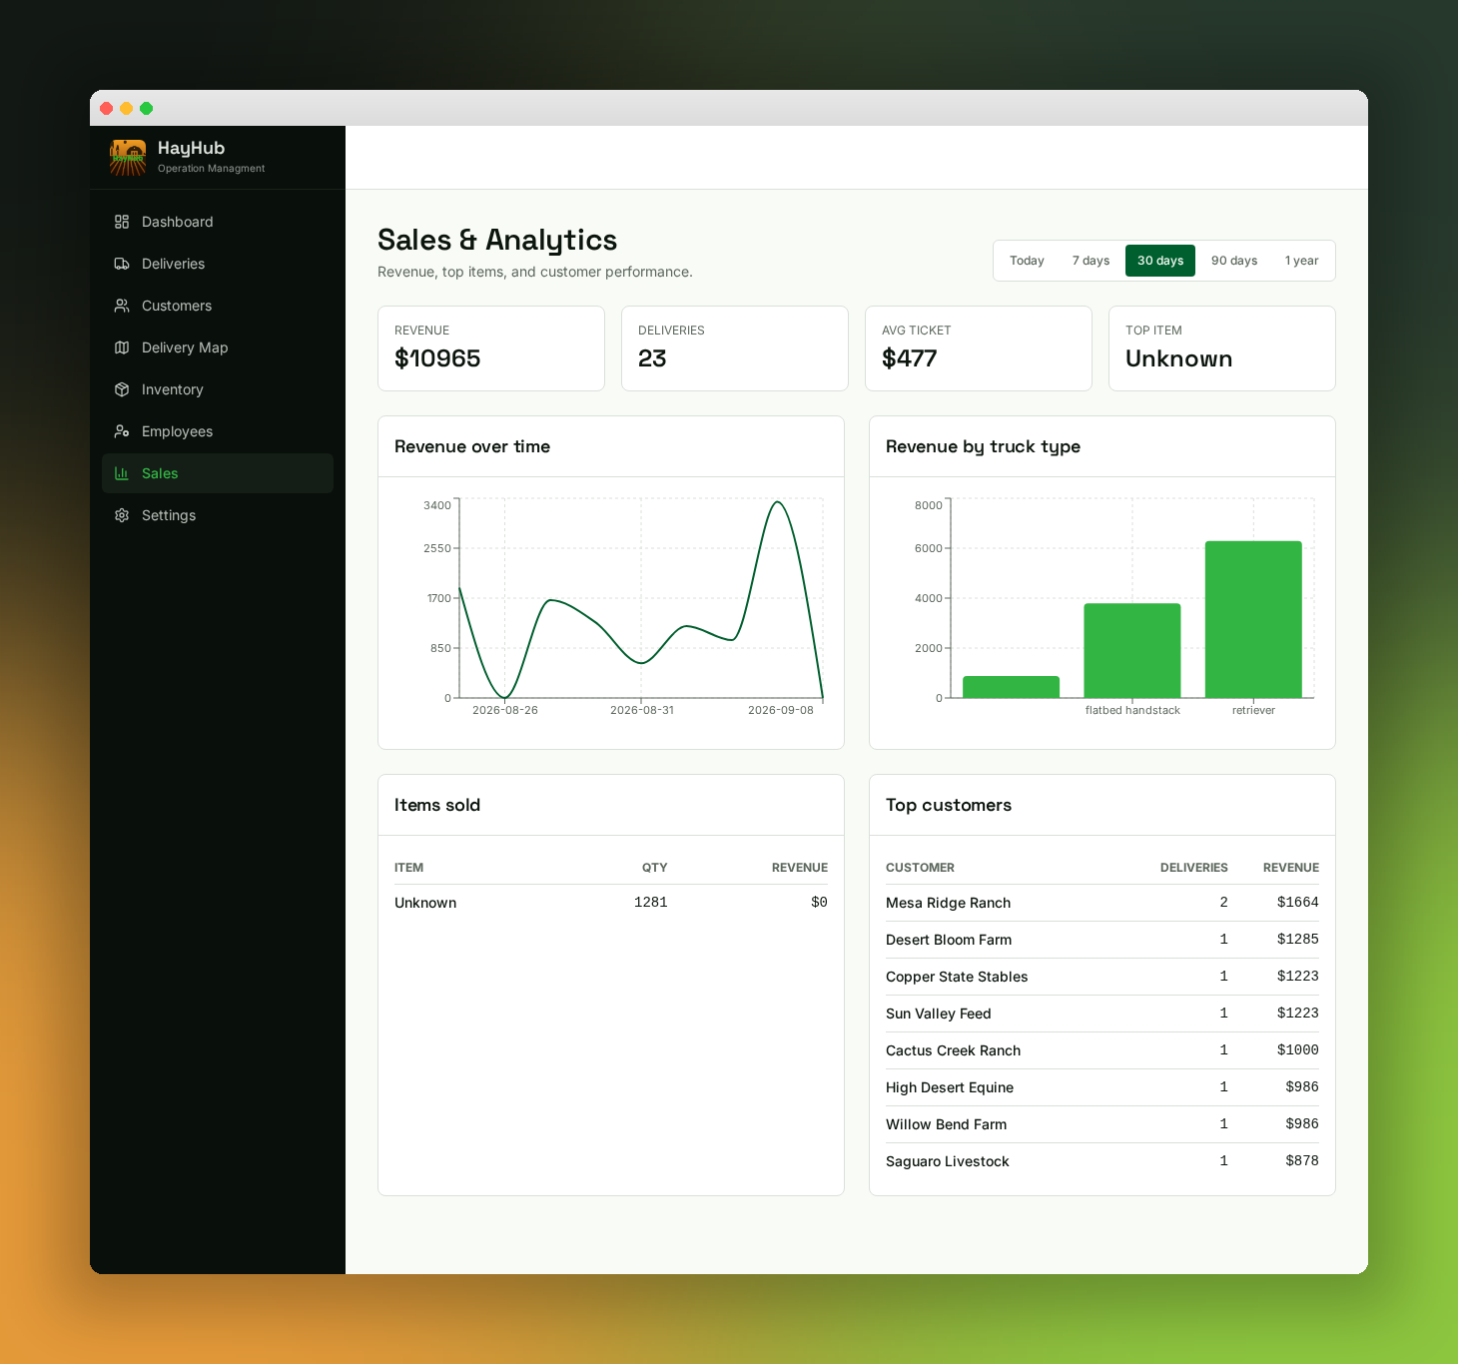Navigate to Delivery Map
This screenshot has width=1458, height=1364.
218,347
